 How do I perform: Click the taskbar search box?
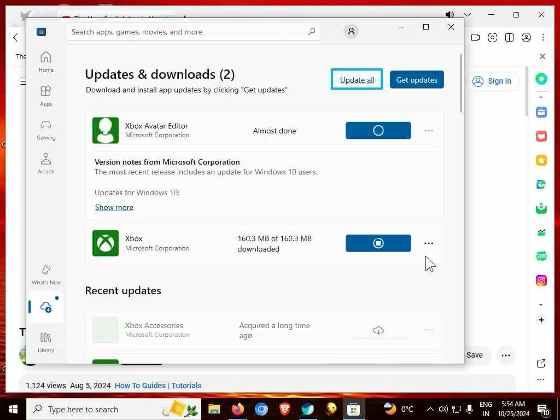tap(114, 409)
